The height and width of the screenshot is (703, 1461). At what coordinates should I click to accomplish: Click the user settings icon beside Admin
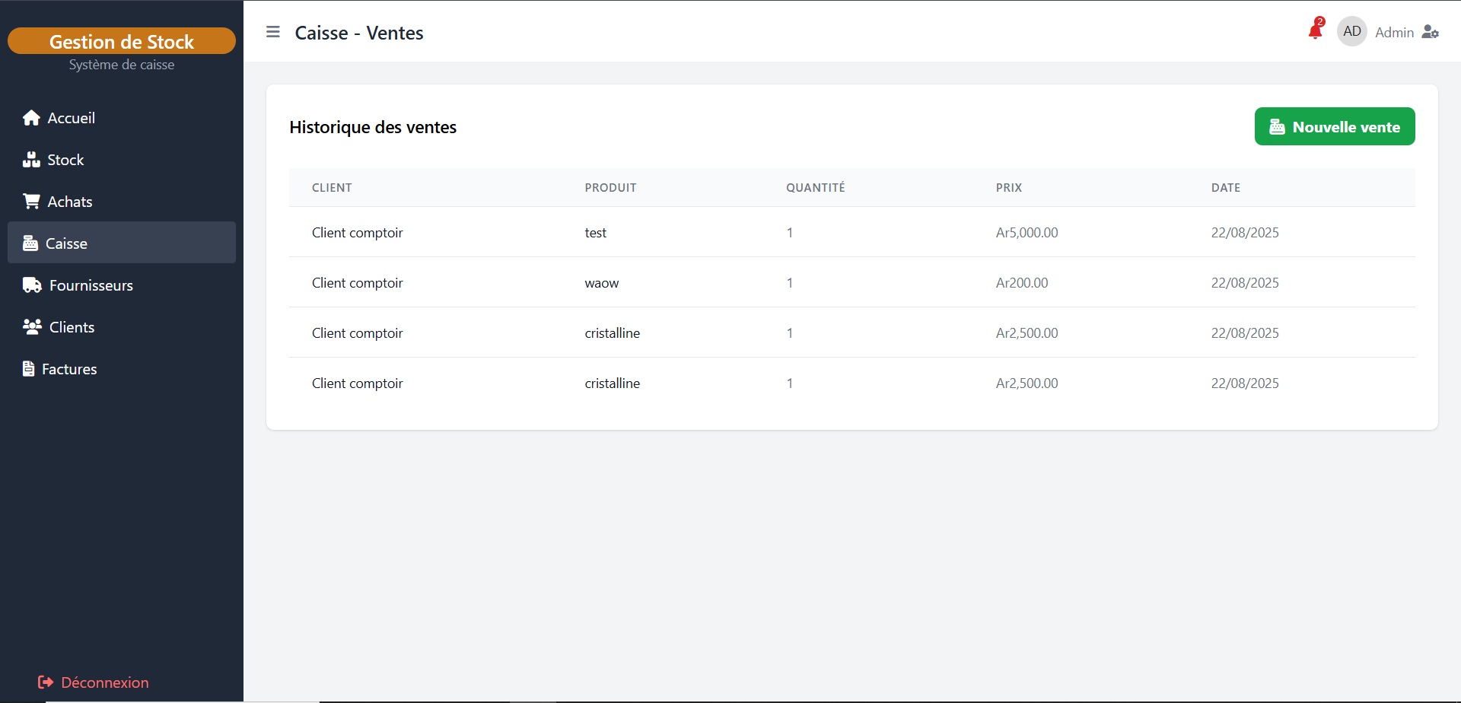click(x=1431, y=32)
